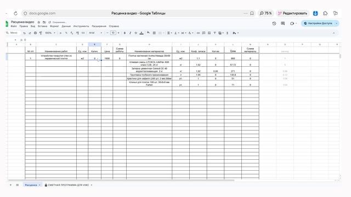Open the Arial font dropdown
Viewport: 351px width, 197px height.
tap(95, 33)
